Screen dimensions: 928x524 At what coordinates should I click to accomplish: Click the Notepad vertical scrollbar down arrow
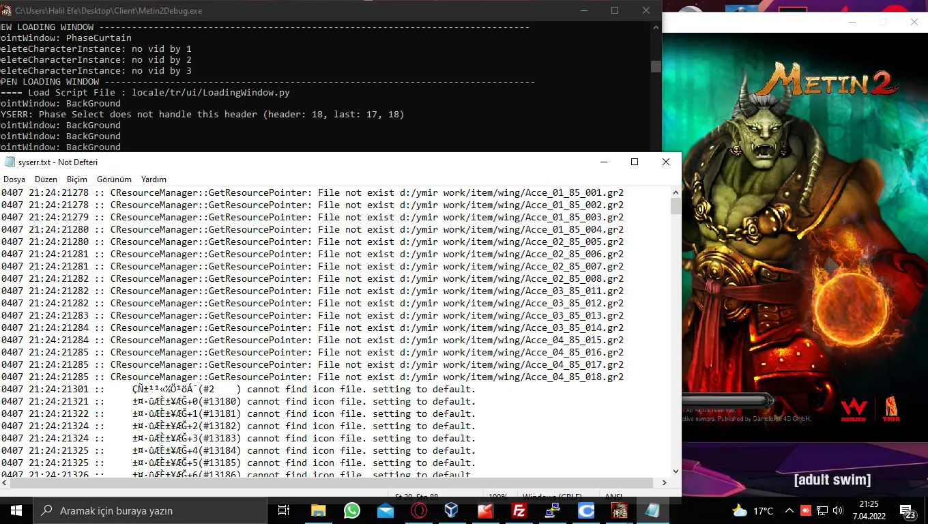[676, 471]
